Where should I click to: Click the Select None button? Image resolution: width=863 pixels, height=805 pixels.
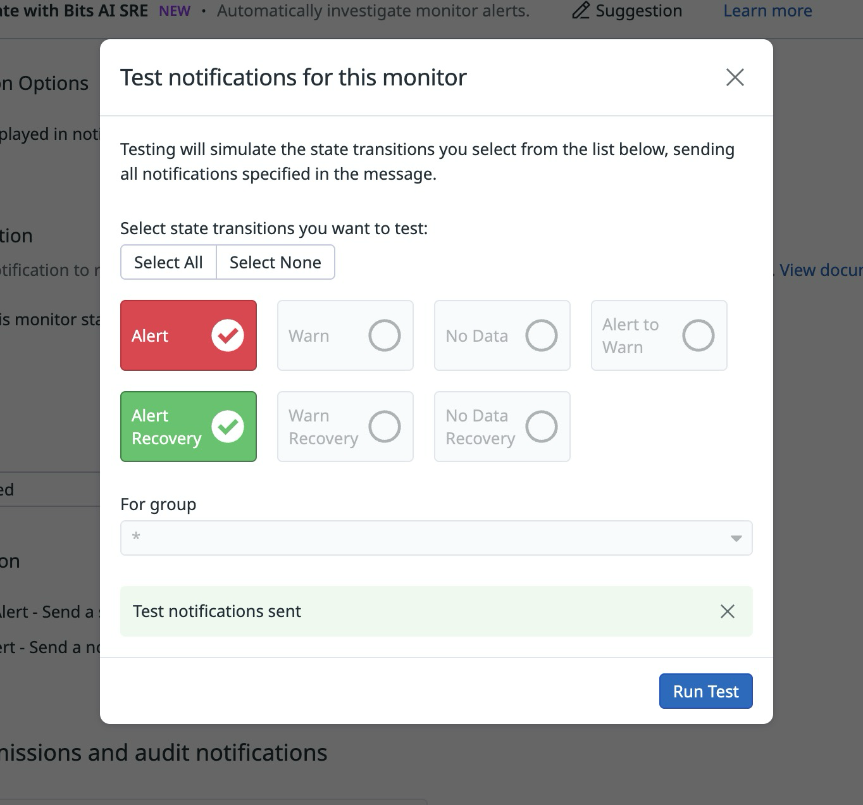click(275, 262)
